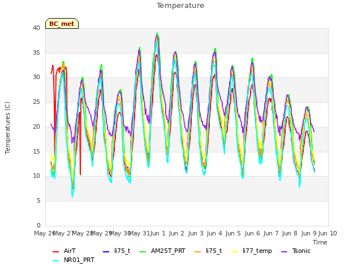The width and height of the screenshot is (362, 271).
Task: Click the May 31 x-axis label
Action: [139, 233]
